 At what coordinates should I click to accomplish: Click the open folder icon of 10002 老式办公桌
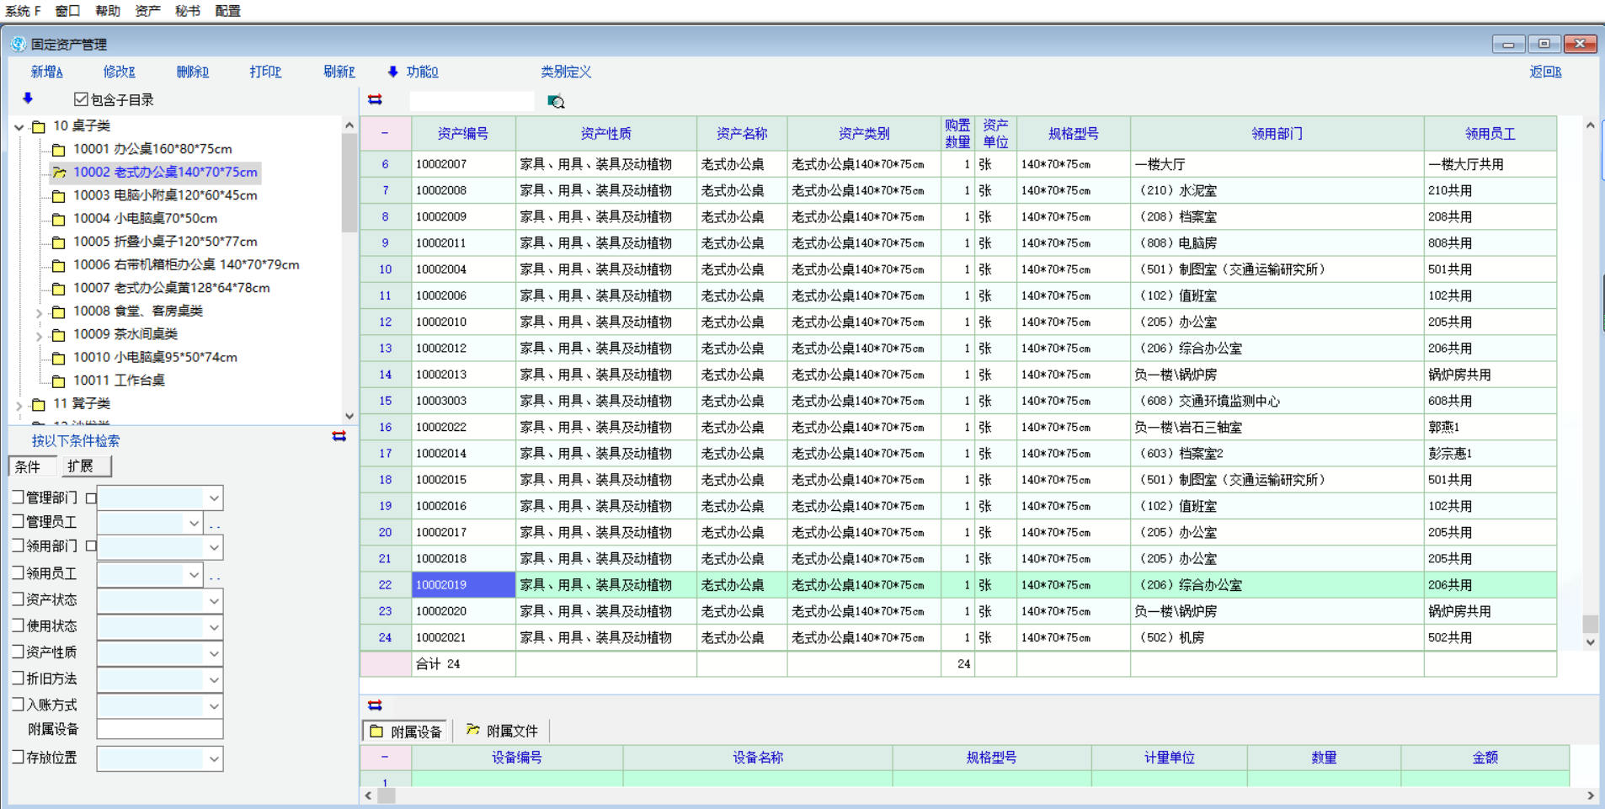coord(59,173)
